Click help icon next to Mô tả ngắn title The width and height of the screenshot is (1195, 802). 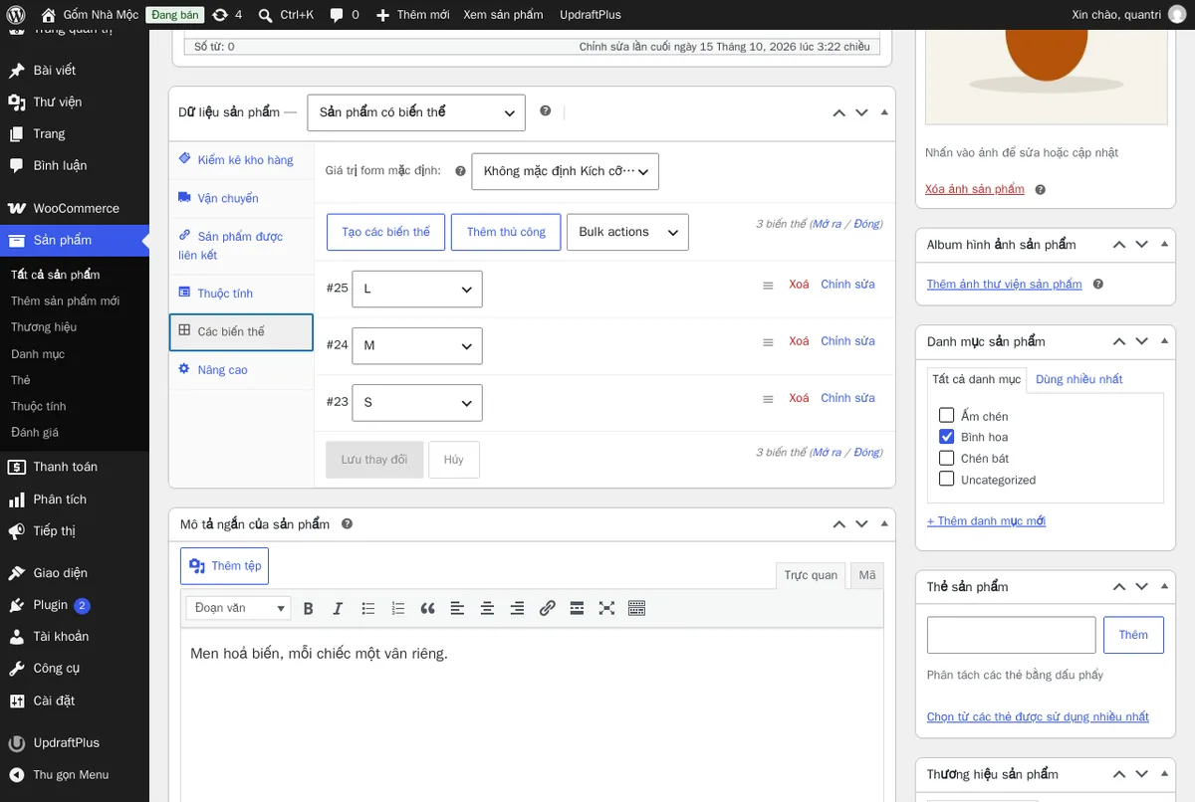click(348, 523)
